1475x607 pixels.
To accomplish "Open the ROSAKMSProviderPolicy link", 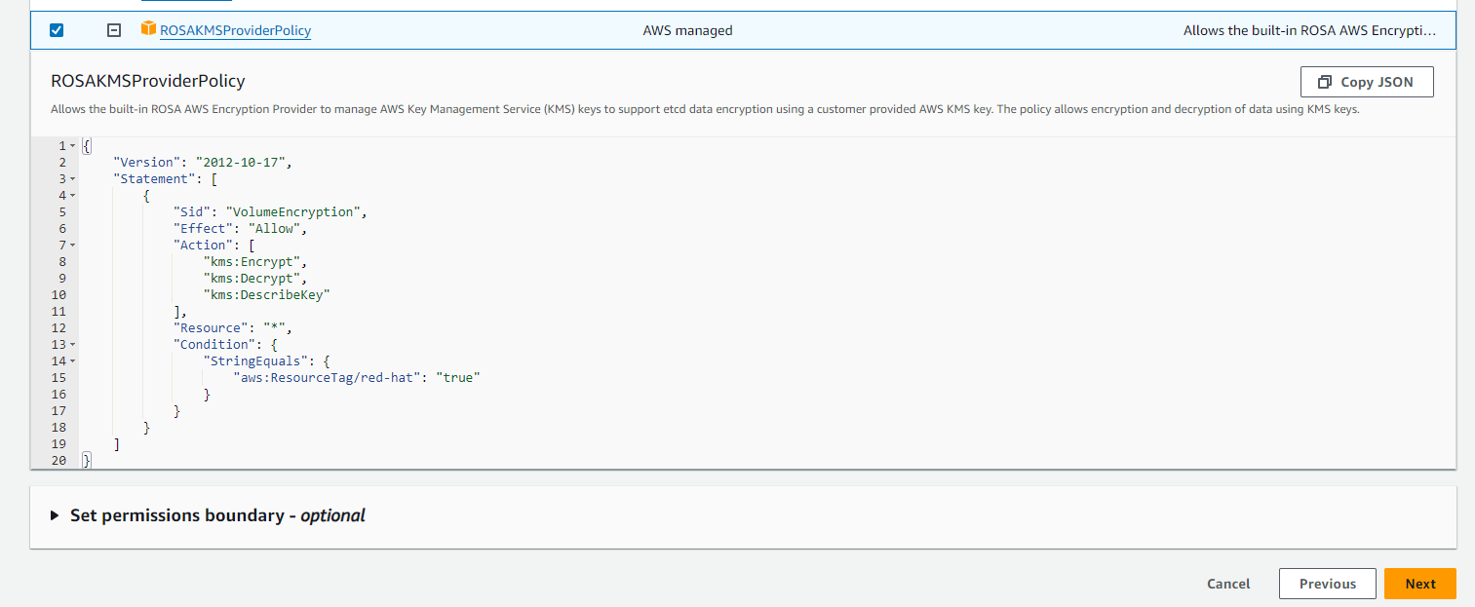I will [235, 30].
